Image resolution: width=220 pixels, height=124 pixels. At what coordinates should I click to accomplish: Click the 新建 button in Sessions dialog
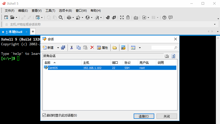click(x=48, y=48)
